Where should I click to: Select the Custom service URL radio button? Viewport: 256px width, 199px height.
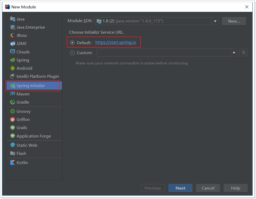(72, 53)
